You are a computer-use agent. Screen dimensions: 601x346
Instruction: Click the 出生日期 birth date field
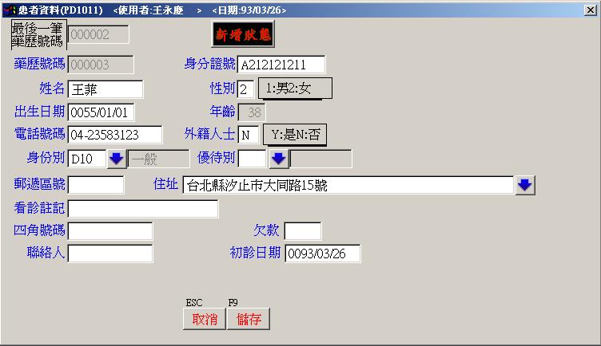tap(101, 112)
